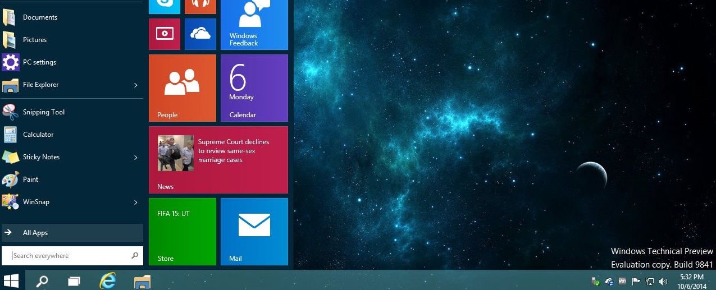Open the Video tile
Image resolution: width=716 pixels, height=290 pixels.
(x=165, y=34)
